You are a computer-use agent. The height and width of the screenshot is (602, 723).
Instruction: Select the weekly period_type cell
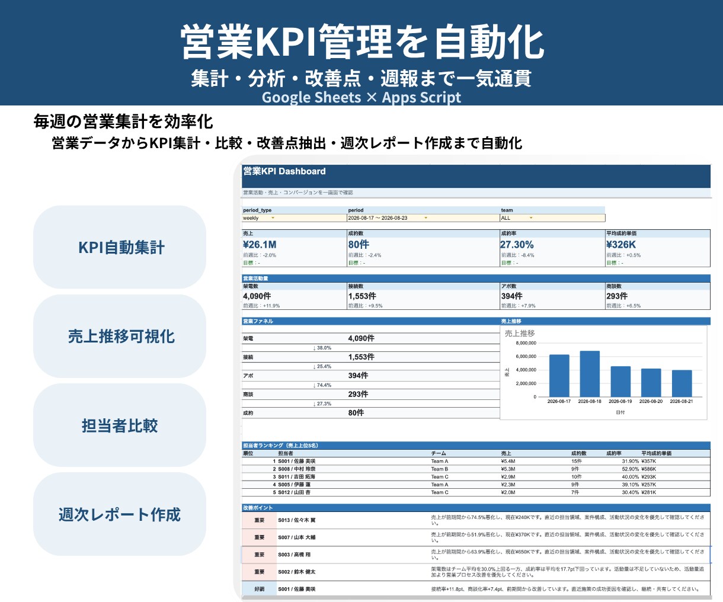(294, 218)
